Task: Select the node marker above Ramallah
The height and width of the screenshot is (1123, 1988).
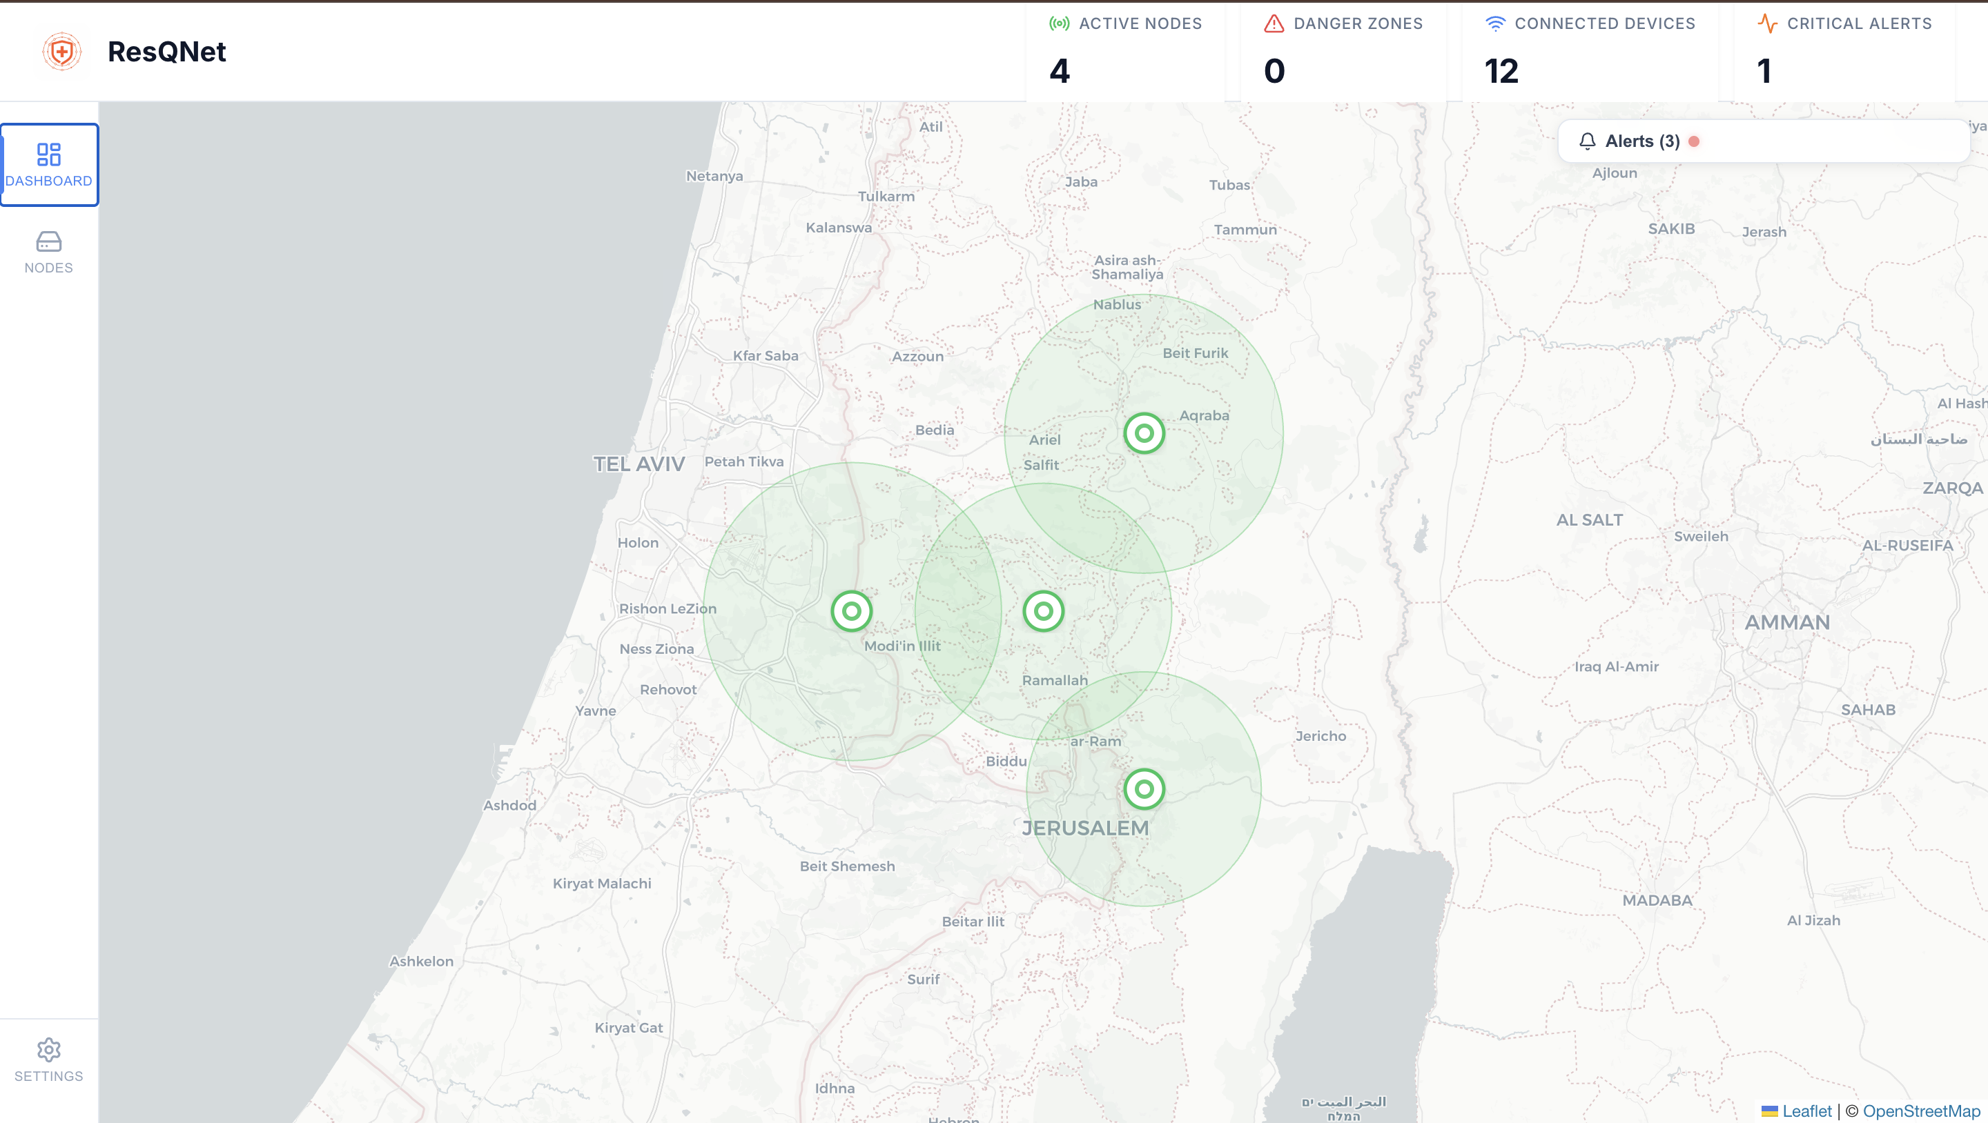Action: coord(1044,612)
